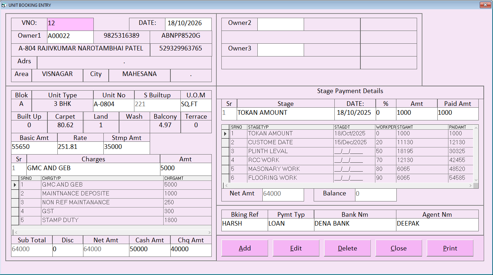
Task: Click the Paid Amt entry field 1000
Action: (x=458, y=114)
